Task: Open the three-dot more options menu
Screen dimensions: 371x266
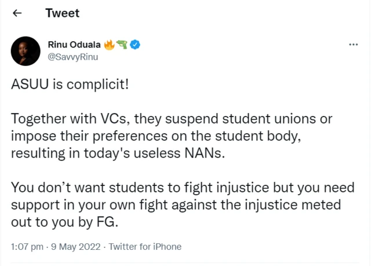Action: (x=353, y=45)
